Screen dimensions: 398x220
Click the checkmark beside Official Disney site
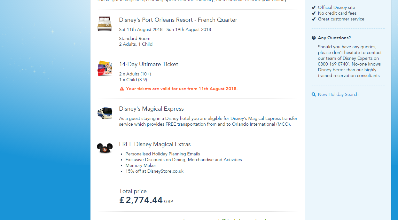[x=314, y=7]
